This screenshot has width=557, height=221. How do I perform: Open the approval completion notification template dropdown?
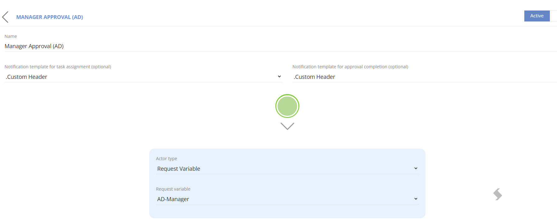(425, 77)
